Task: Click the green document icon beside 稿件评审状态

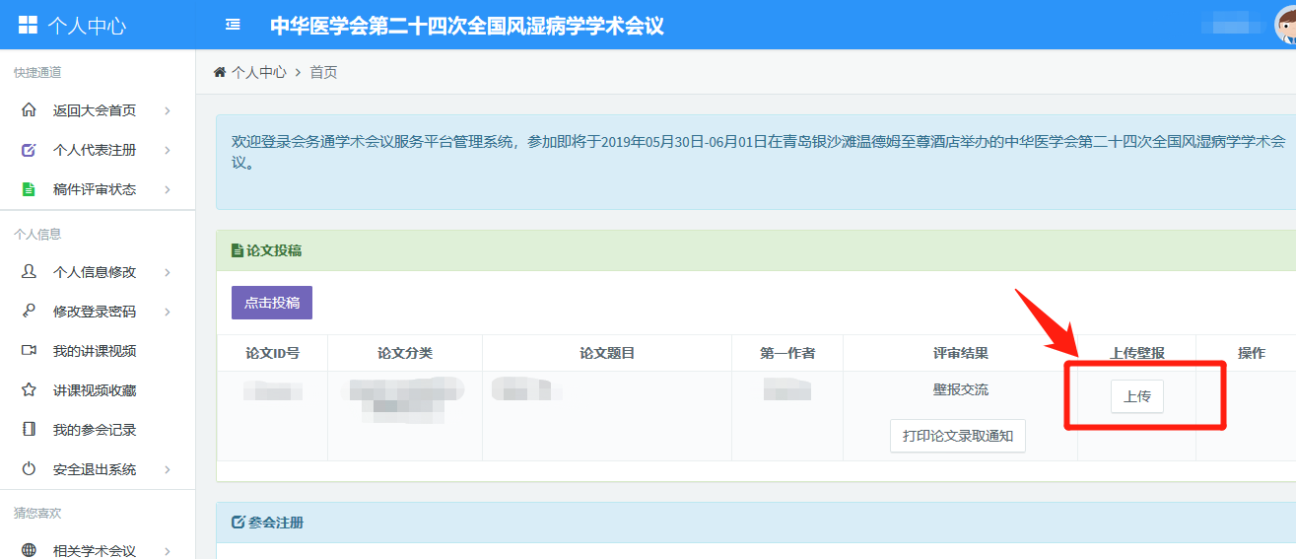Action: pos(29,189)
